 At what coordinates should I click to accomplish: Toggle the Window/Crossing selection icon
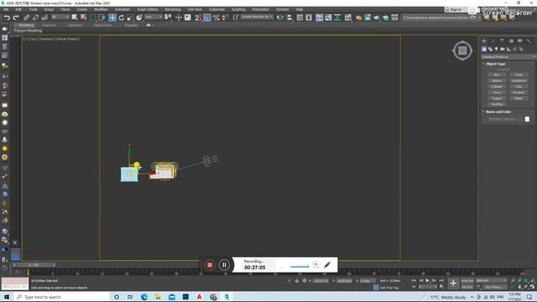pos(102,18)
